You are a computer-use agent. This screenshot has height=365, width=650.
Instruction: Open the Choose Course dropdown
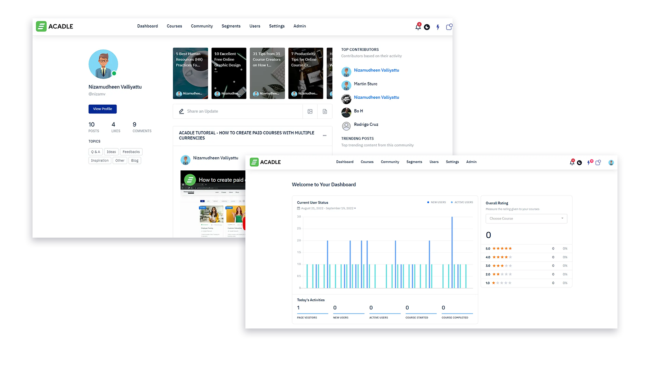pyautogui.click(x=526, y=219)
